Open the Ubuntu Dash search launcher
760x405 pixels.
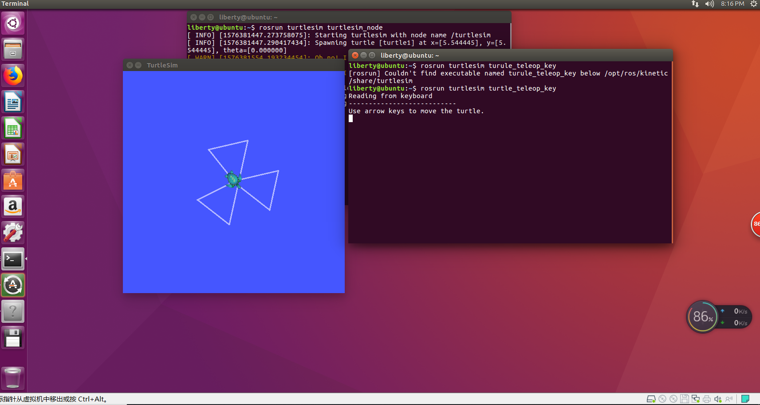pyautogui.click(x=13, y=23)
